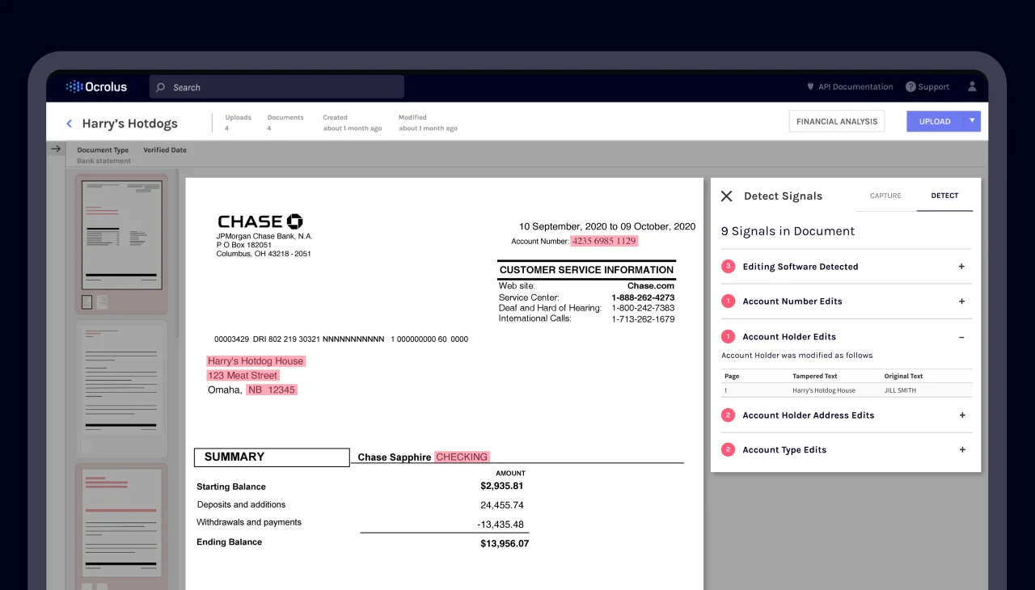This screenshot has width=1035, height=590.
Task: Collapse Account Holder Edits section
Action: click(961, 337)
